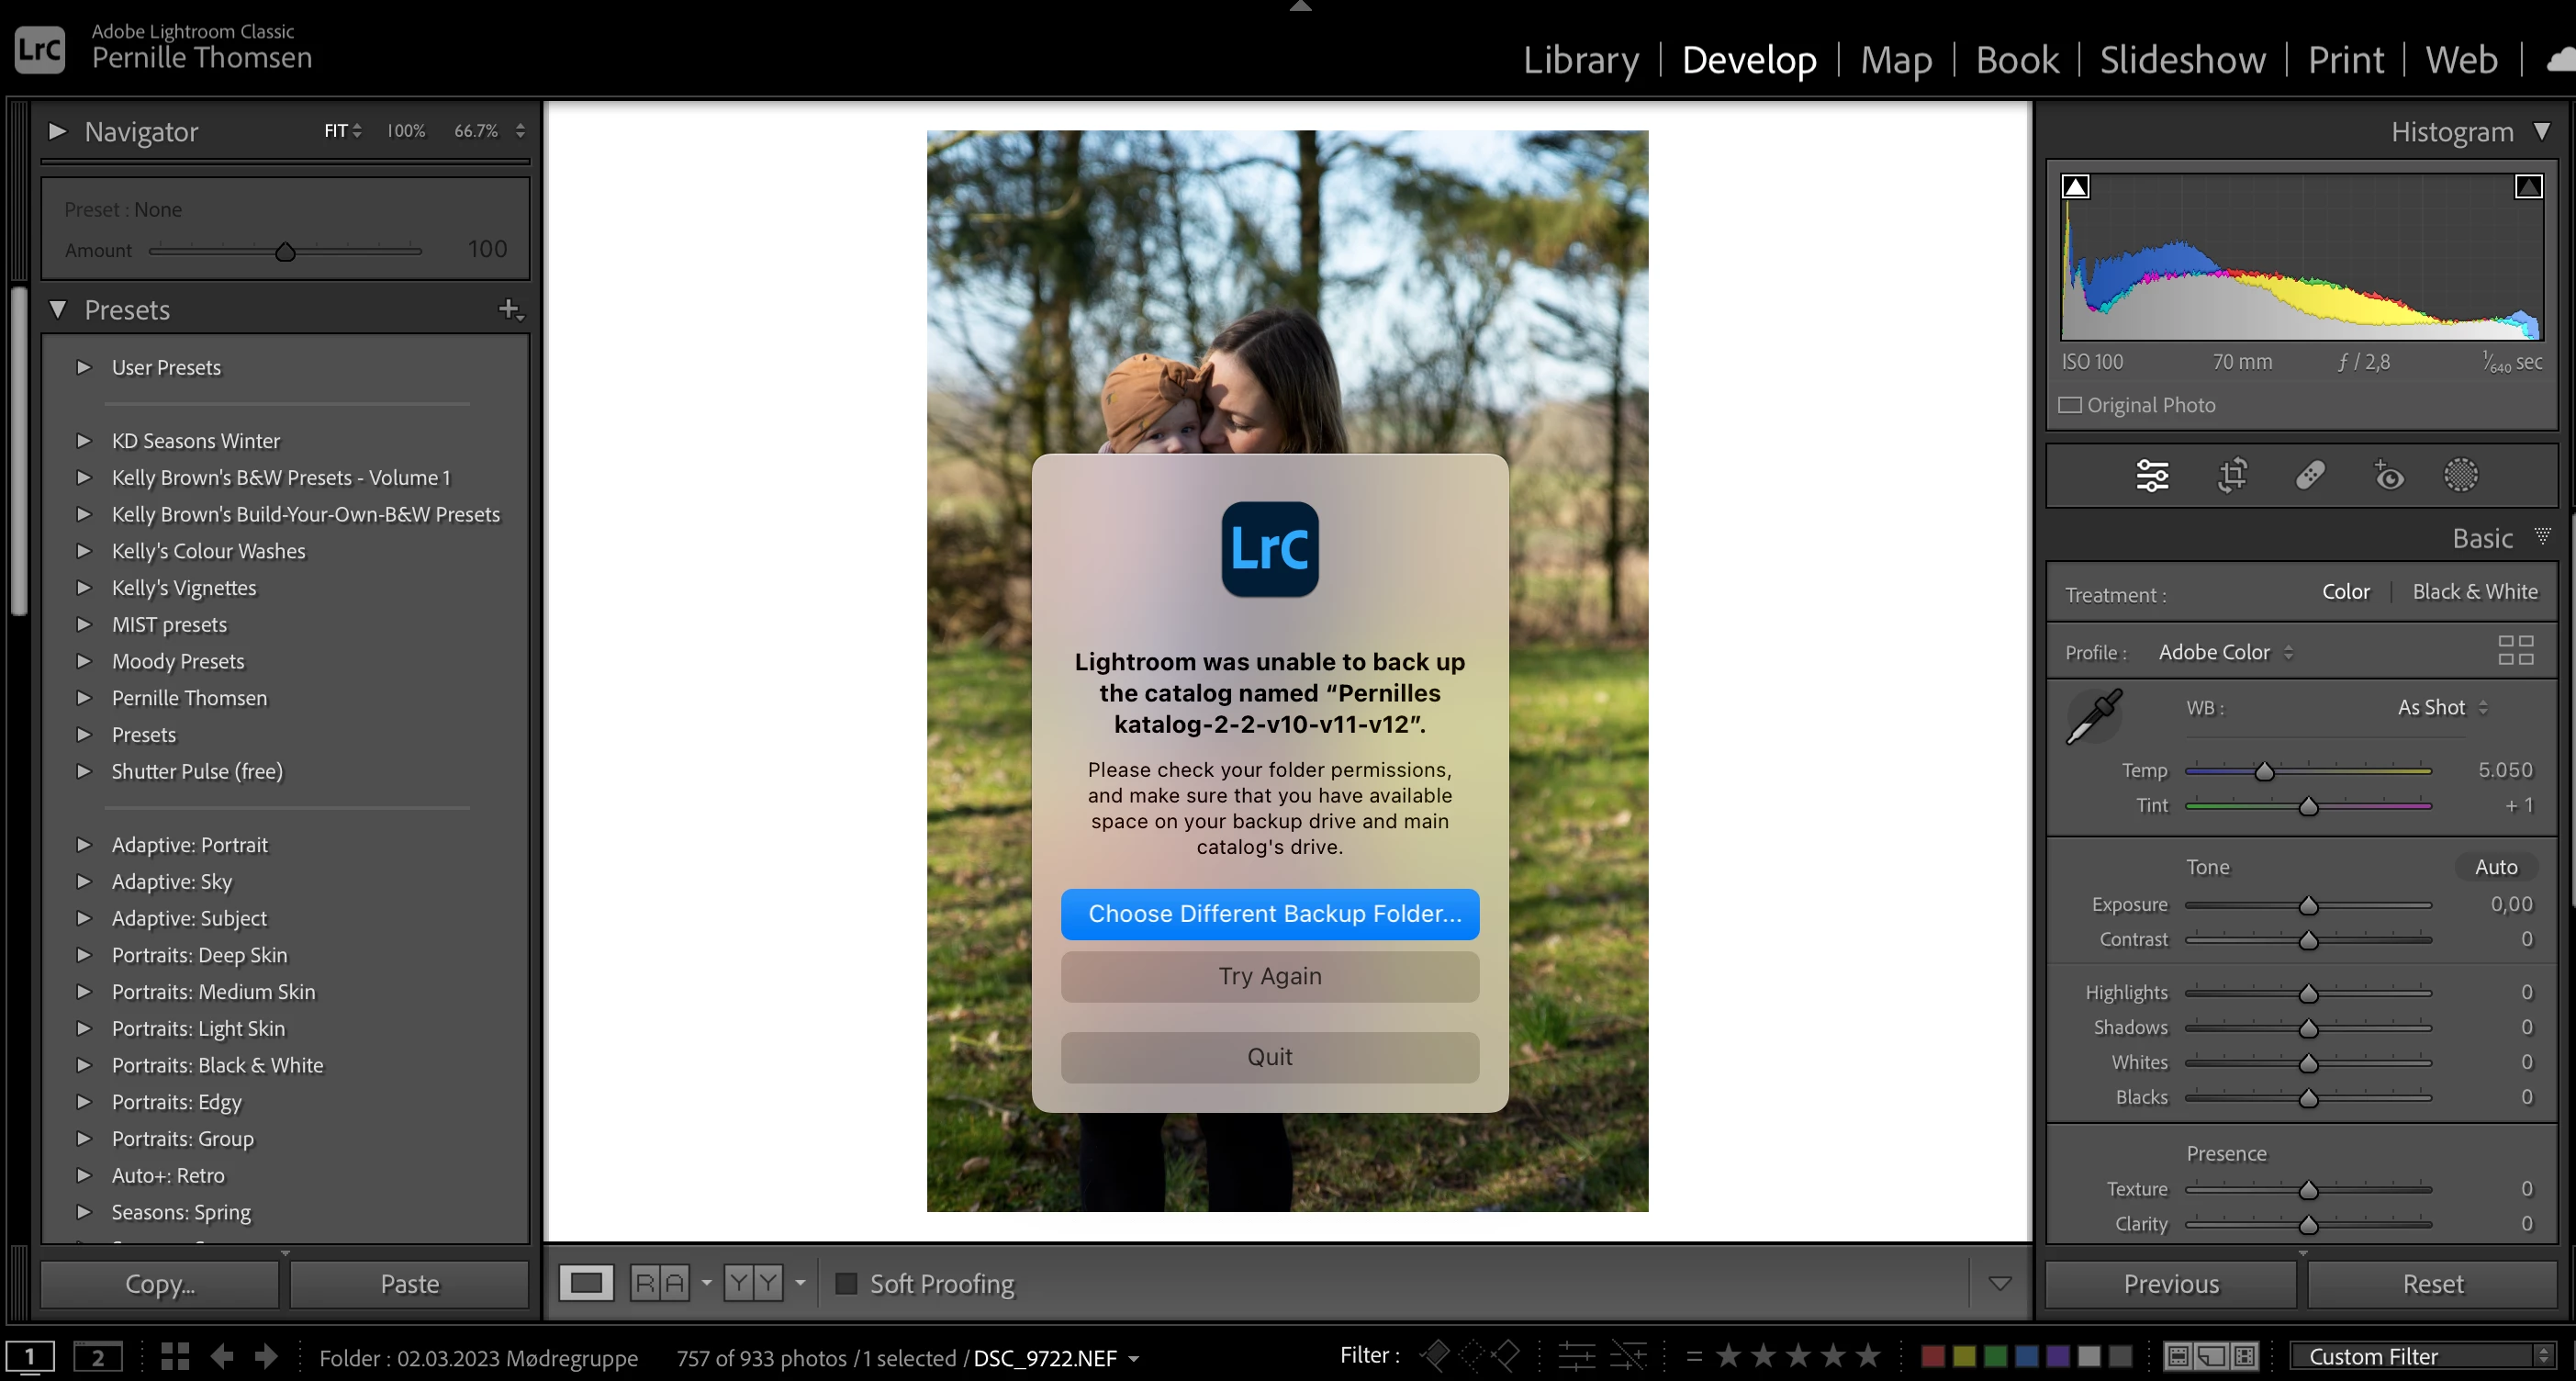Open the Custom Filter dropdown
Viewport: 2576px width, 1381px height.
[2421, 1356]
